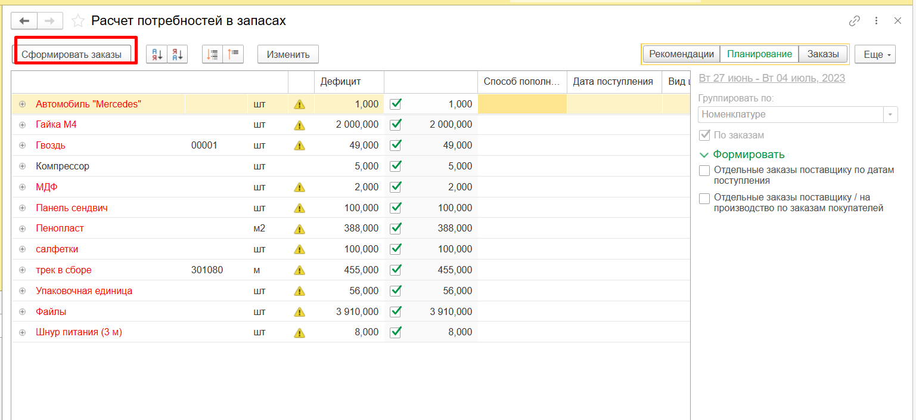Open the Еще dropdown menu

(875, 54)
